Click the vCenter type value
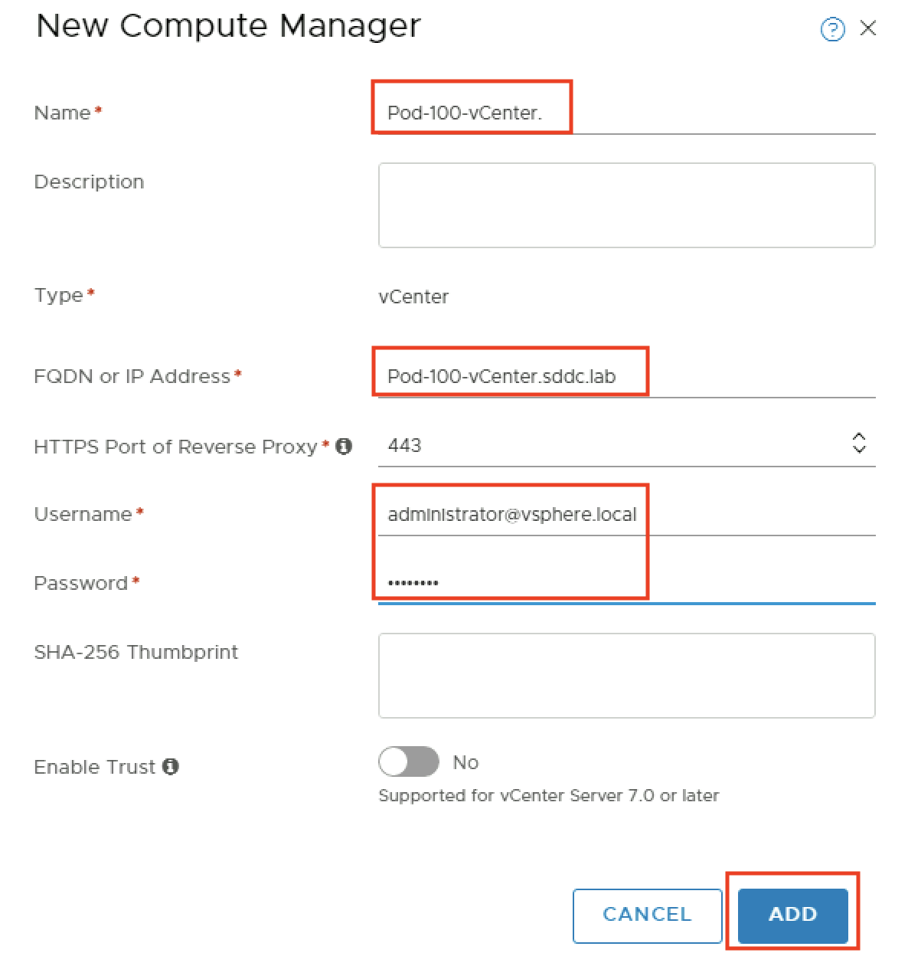The image size is (908, 953). (x=413, y=296)
